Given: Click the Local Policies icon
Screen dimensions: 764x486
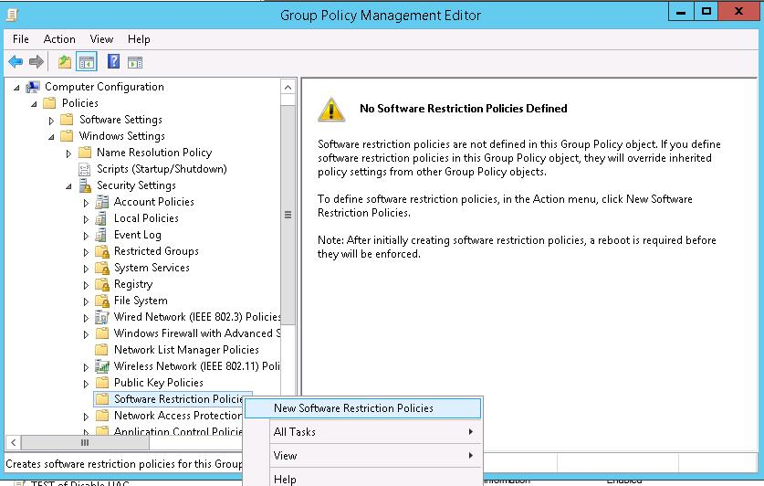Looking at the screenshot, I should 101,218.
